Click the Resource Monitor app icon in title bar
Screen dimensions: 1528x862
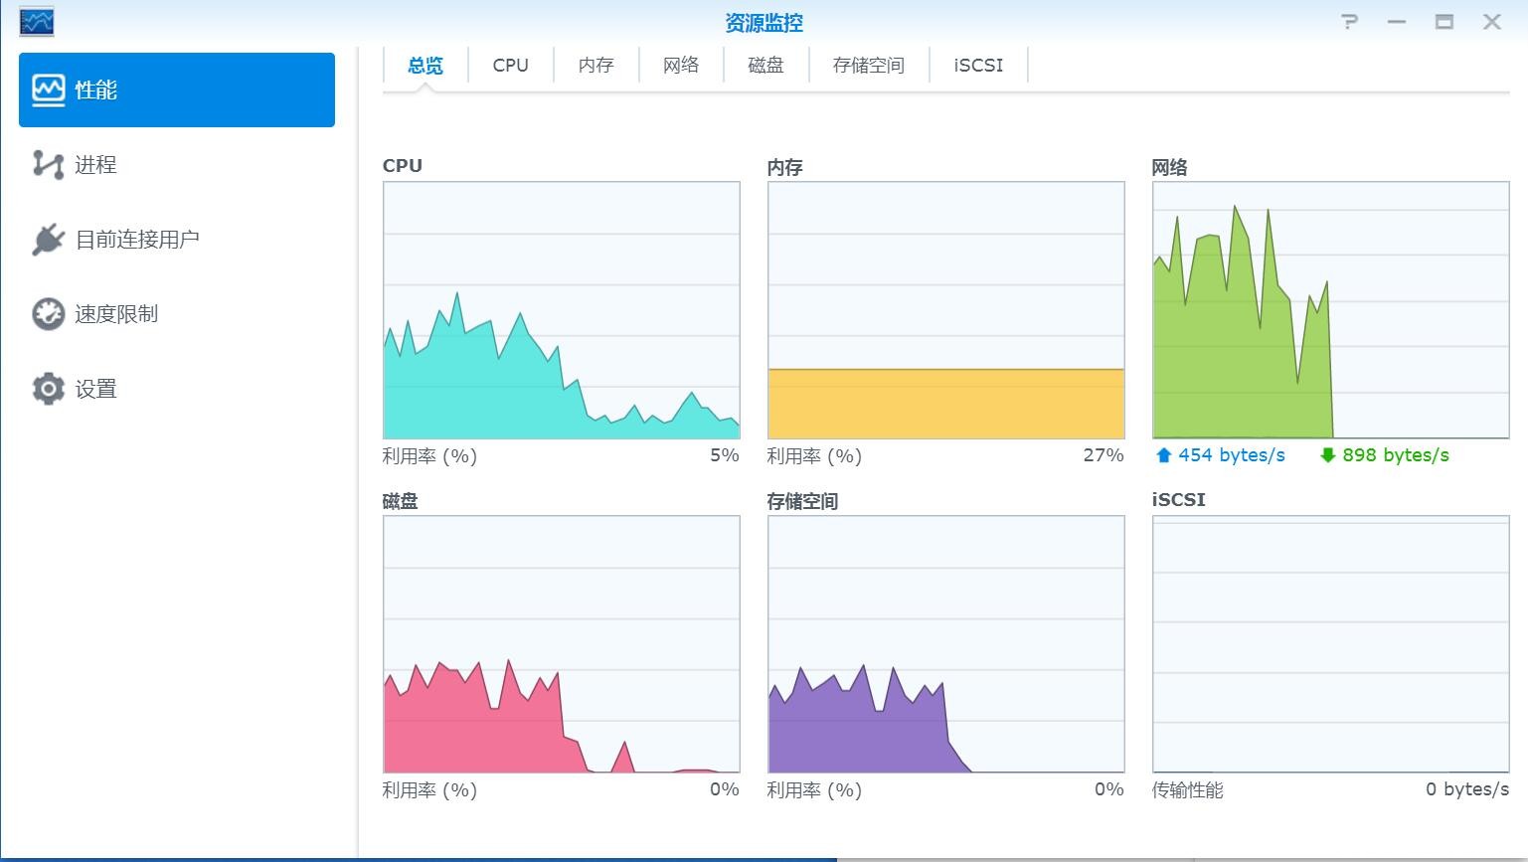click(37, 22)
